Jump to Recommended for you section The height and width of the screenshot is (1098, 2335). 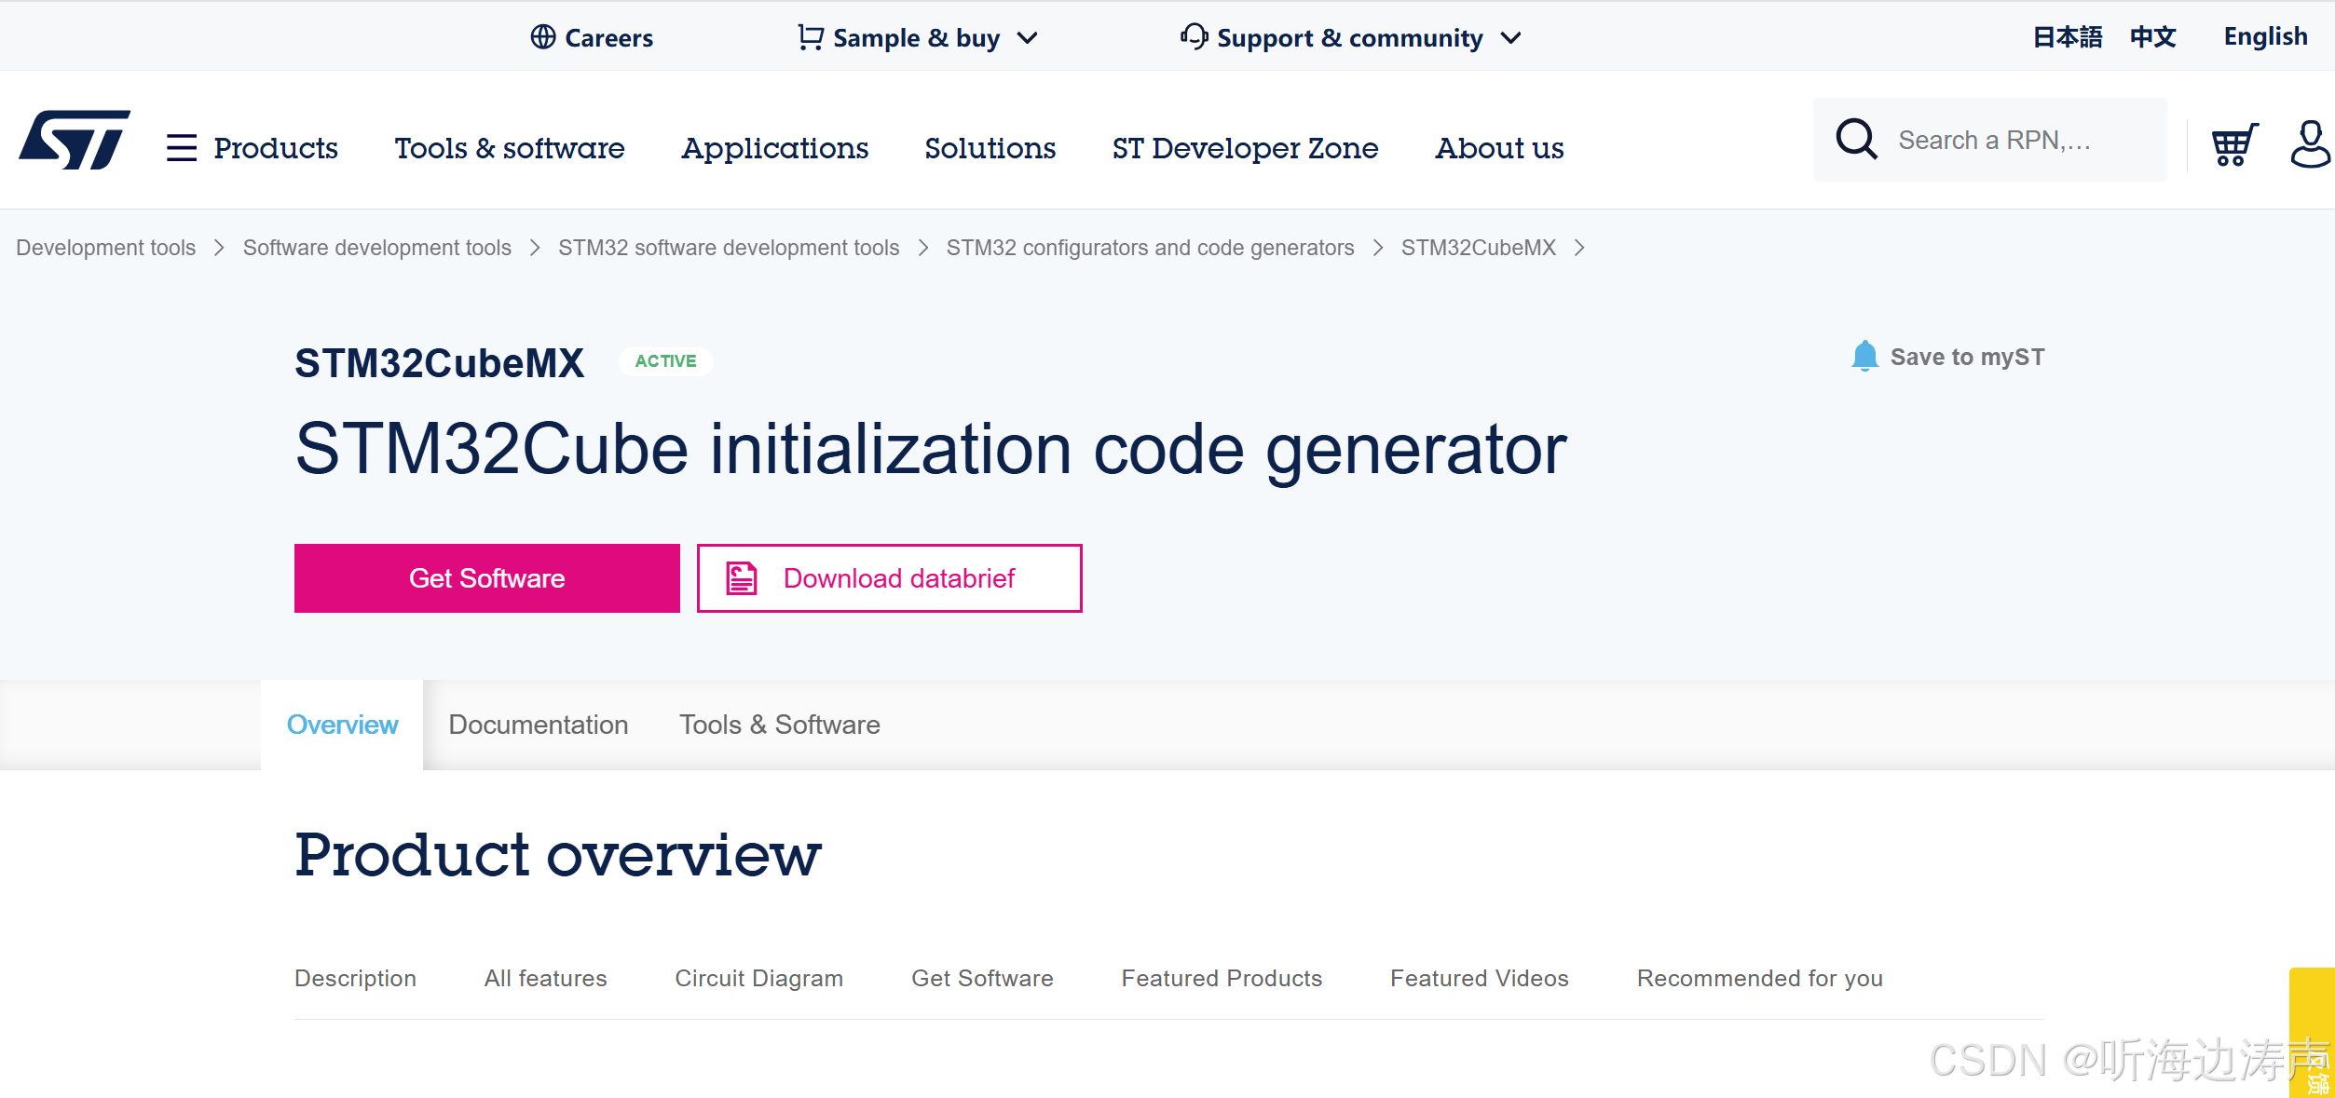pyautogui.click(x=1760, y=978)
